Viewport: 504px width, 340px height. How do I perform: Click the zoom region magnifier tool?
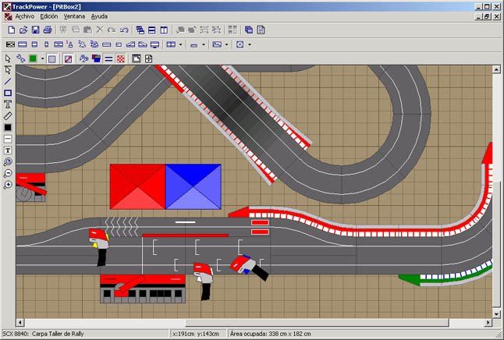[x=8, y=162]
